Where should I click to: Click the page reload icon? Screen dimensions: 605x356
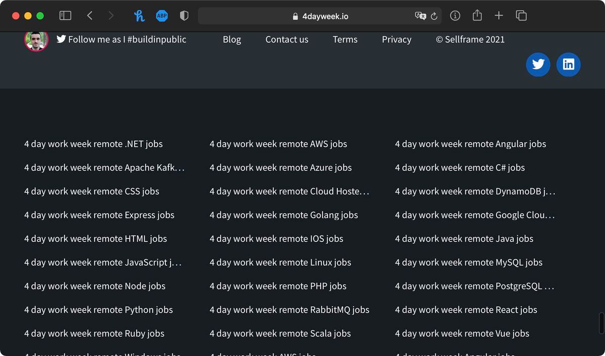pyautogui.click(x=434, y=16)
